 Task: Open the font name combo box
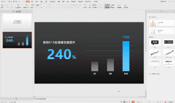pos(45,5)
